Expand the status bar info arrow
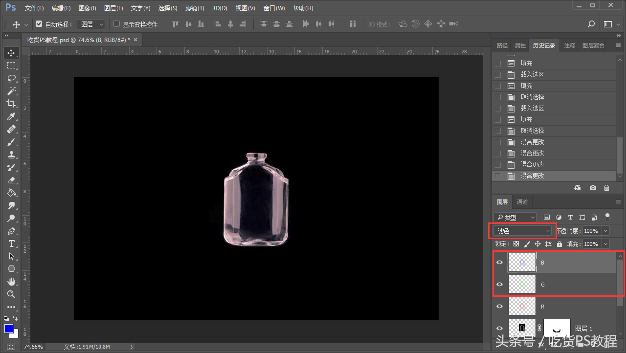626x353 pixels. (x=131, y=347)
